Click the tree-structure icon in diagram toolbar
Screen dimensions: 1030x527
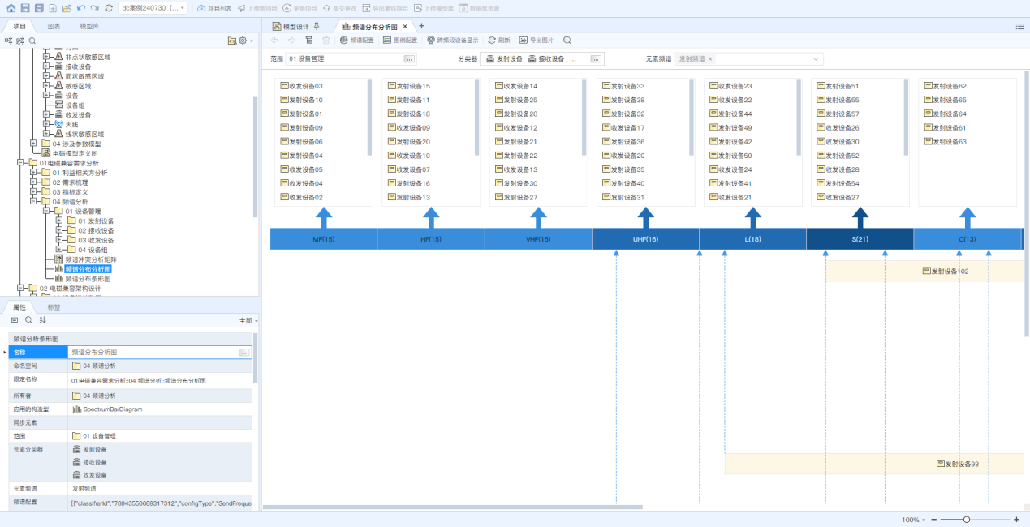tap(309, 40)
